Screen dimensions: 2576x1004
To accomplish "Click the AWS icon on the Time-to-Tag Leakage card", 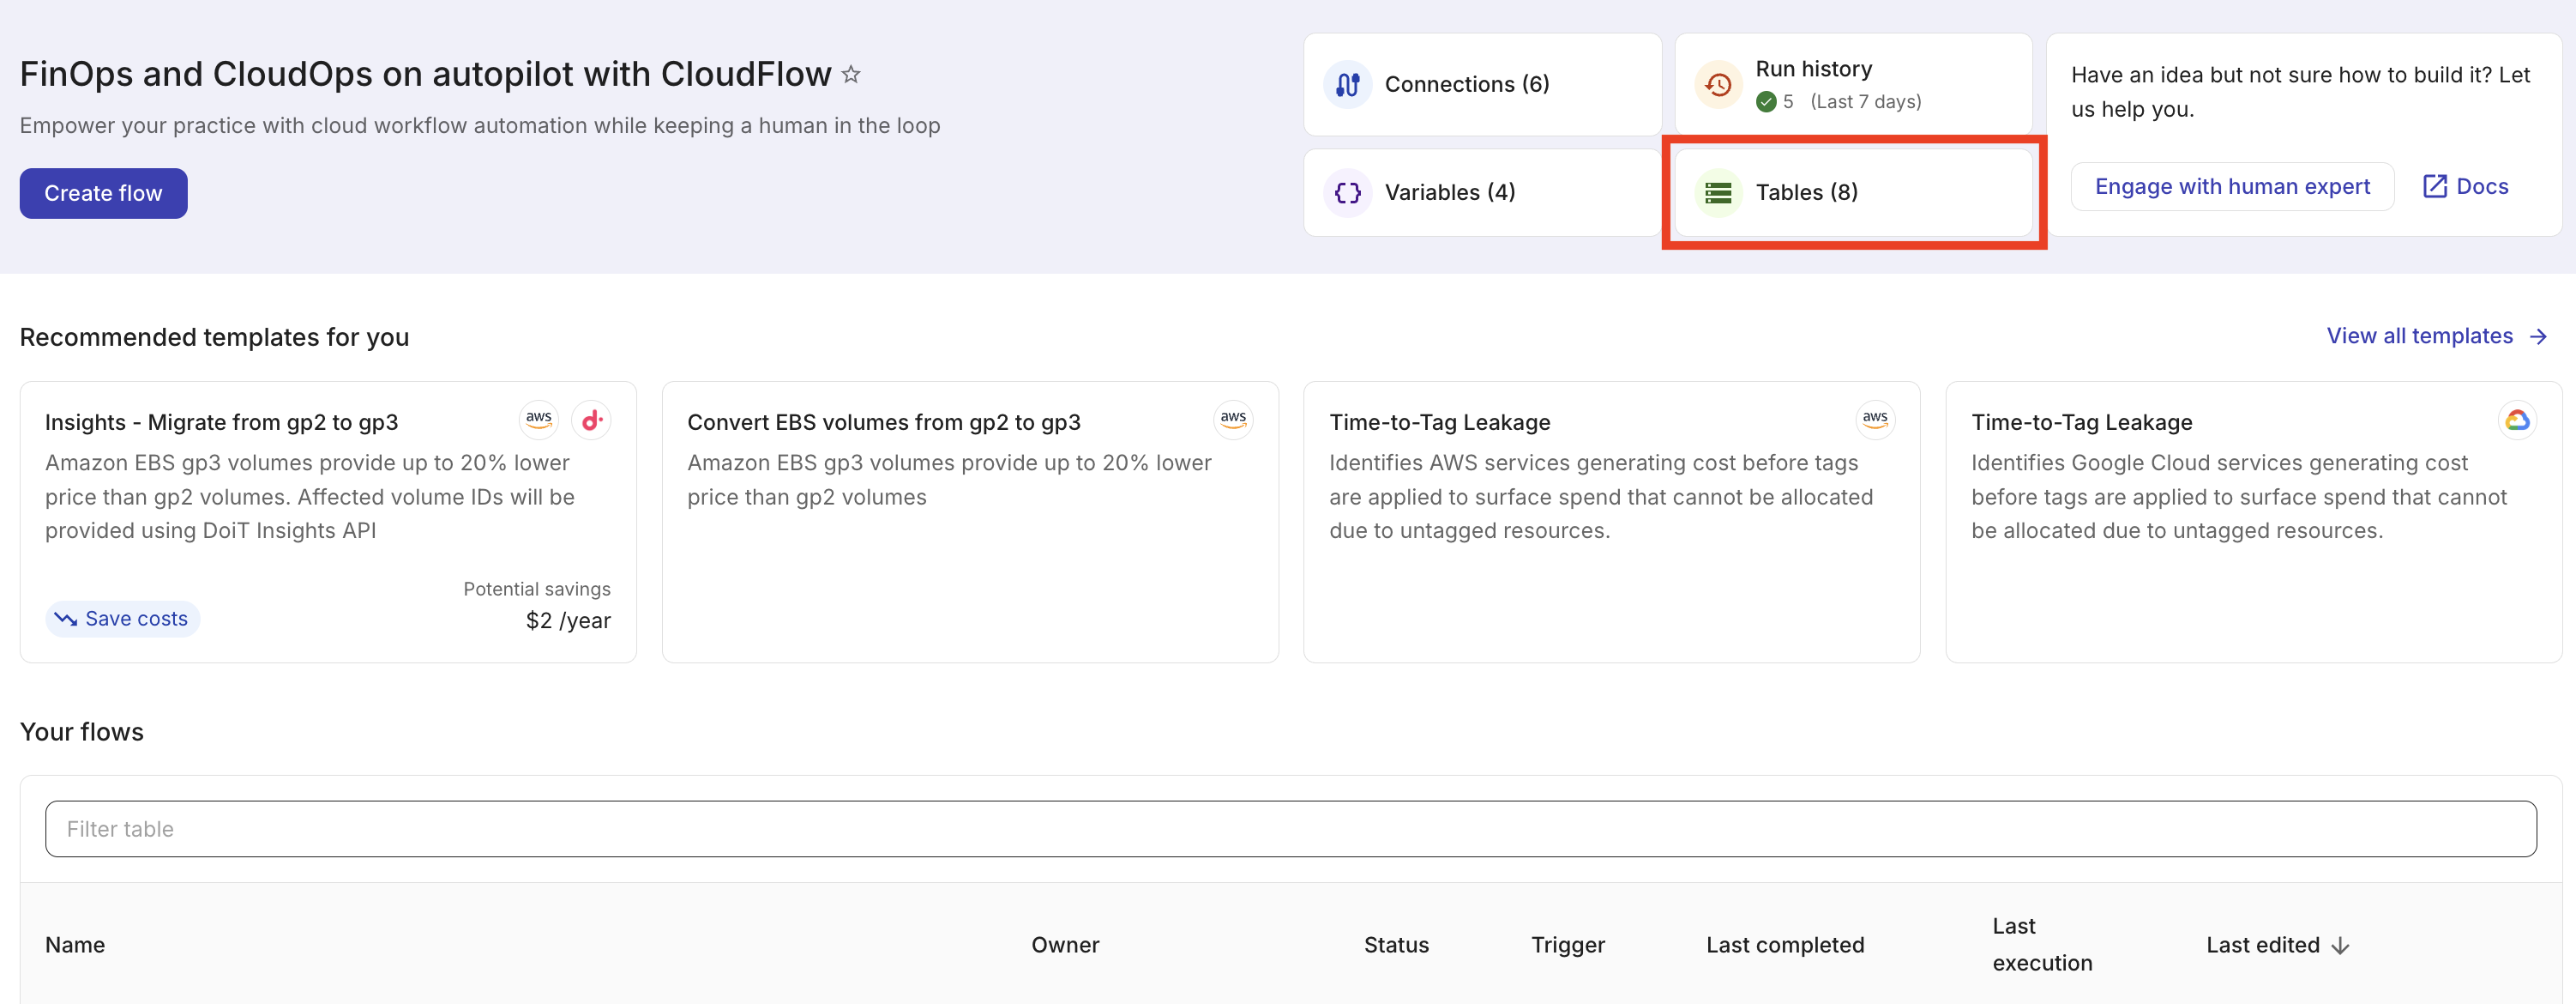I will [1875, 420].
